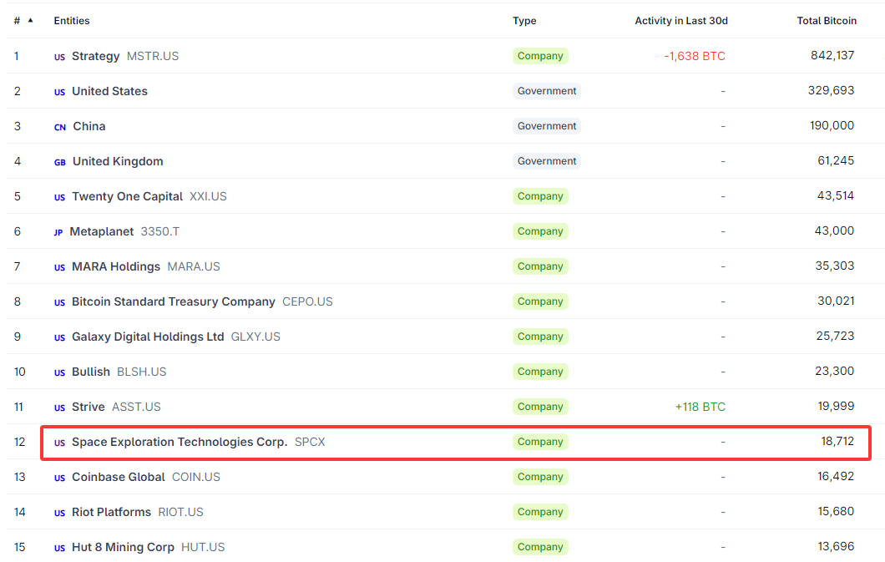
Task: Click the 3350.T ticker
Action: [x=160, y=231]
